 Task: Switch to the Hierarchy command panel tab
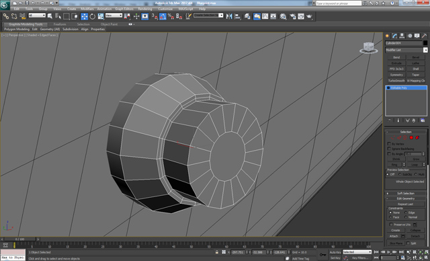(402, 36)
